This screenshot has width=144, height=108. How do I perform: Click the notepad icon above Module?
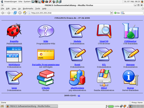click(77, 31)
